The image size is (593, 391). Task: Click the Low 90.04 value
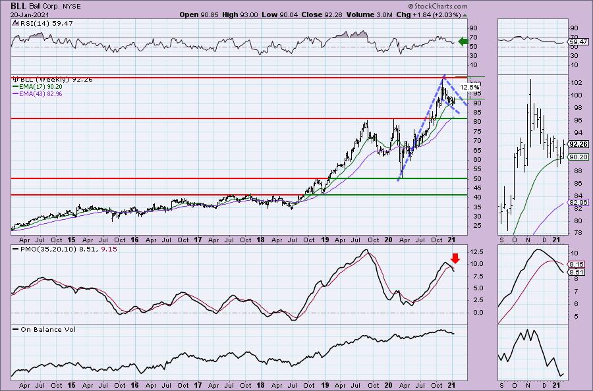pos(279,14)
